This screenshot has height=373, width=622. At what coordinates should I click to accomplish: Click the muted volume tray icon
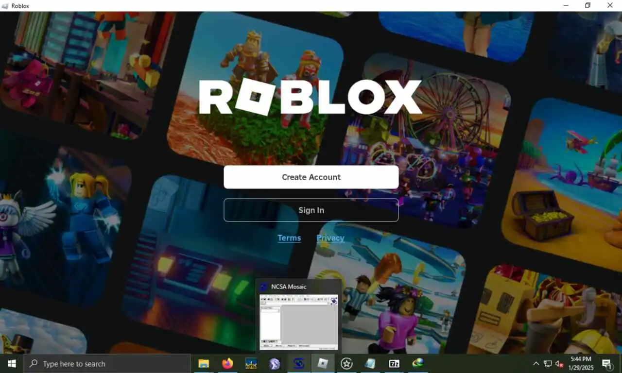point(560,364)
